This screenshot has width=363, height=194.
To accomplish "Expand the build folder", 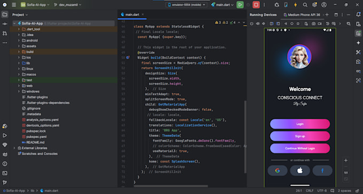I will coord(19,52).
